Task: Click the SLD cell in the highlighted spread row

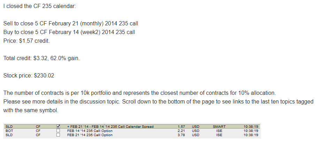Action: point(9,126)
